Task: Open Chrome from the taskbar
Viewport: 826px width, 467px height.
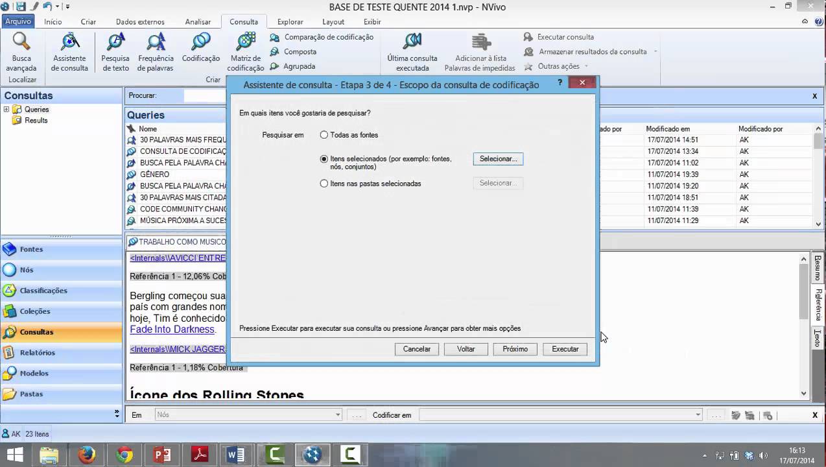Action: click(124, 455)
